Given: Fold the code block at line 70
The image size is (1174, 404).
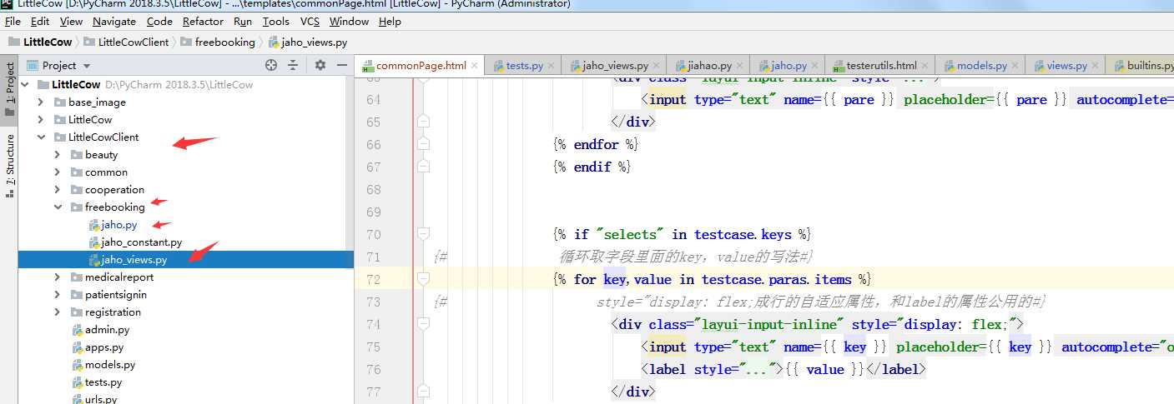Looking at the screenshot, I should tap(423, 234).
